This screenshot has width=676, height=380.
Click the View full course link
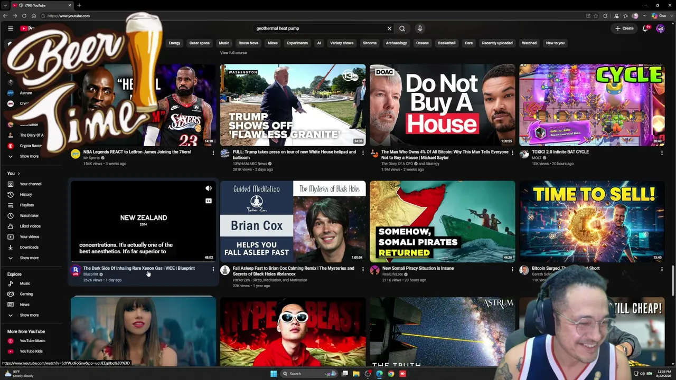point(233,53)
